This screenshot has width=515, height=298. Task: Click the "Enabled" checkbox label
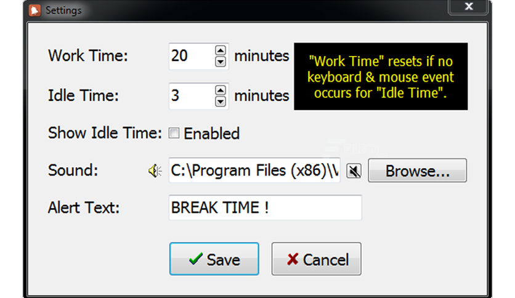[x=212, y=134]
